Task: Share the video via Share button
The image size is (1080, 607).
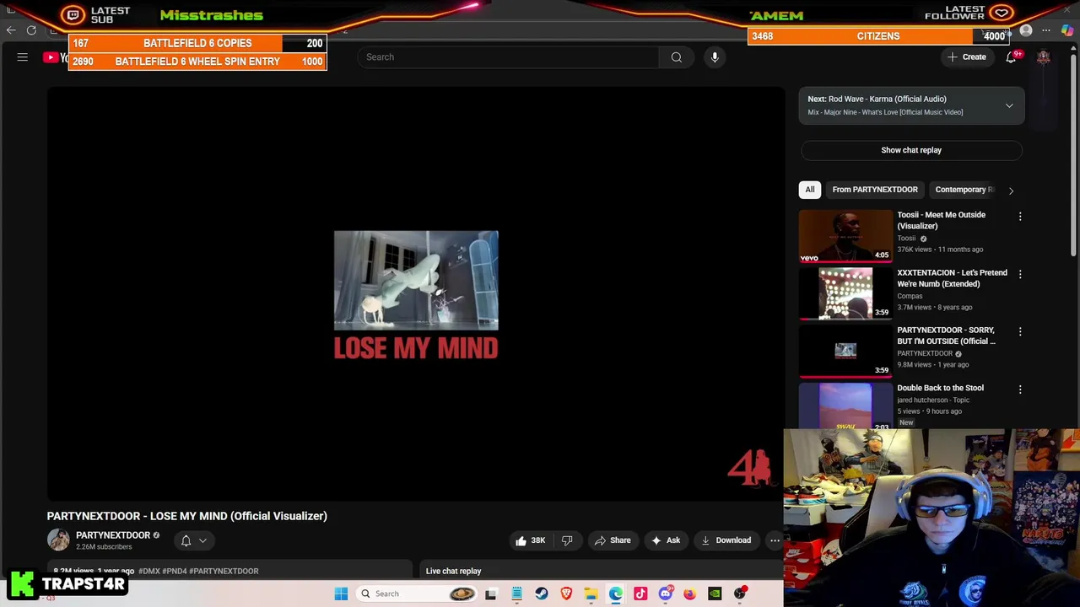Action: coord(613,540)
